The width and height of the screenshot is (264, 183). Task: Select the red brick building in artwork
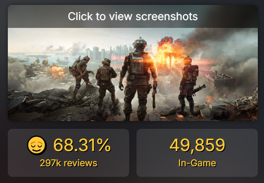(x=220, y=81)
